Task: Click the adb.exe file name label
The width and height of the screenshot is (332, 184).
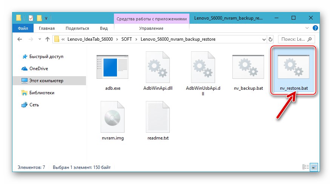Action: [113, 88]
